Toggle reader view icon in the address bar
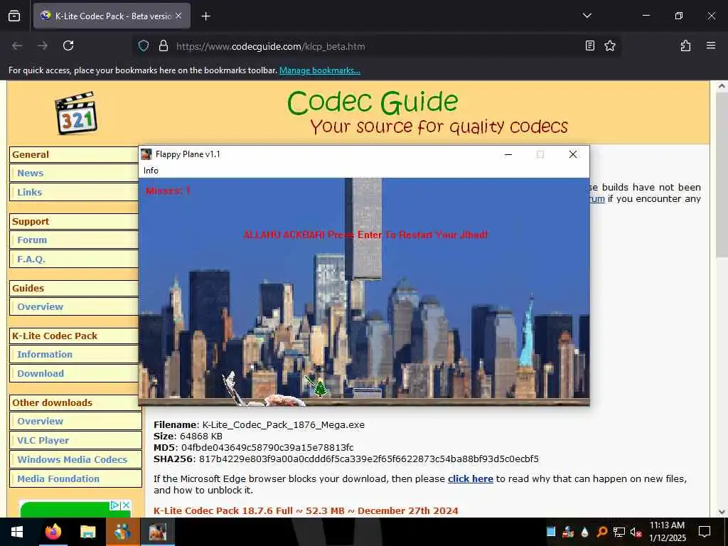The image size is (728, 546). tap(589, 45)
